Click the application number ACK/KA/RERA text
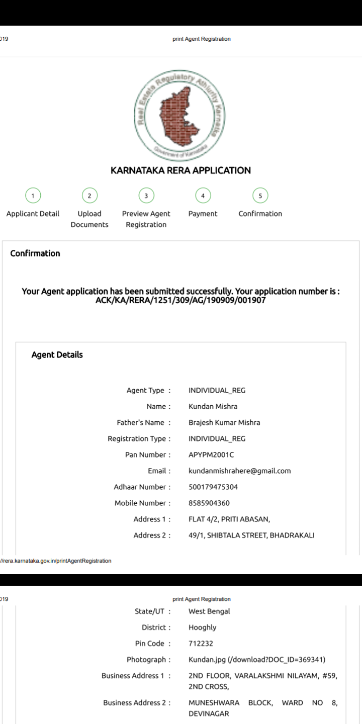362x724 pixels. click(180, 300)
